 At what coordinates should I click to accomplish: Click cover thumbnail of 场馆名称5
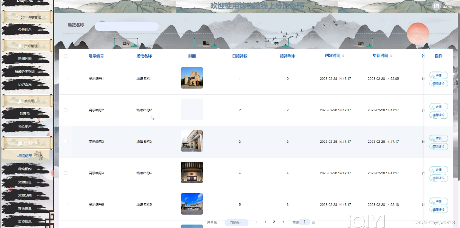(192, 204)
